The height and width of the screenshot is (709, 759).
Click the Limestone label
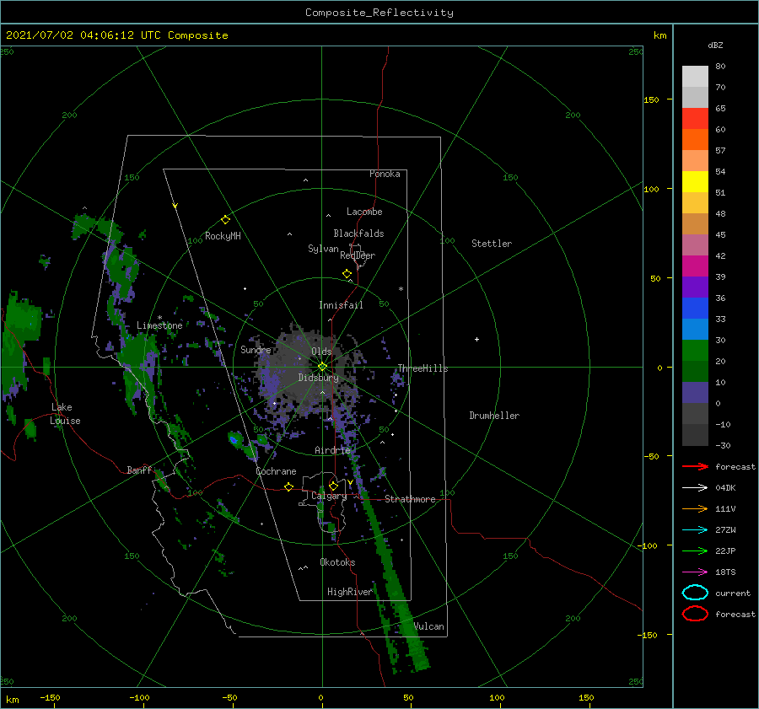tap(159, 325)
